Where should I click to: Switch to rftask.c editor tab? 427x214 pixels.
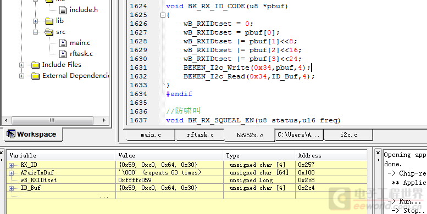200,135
